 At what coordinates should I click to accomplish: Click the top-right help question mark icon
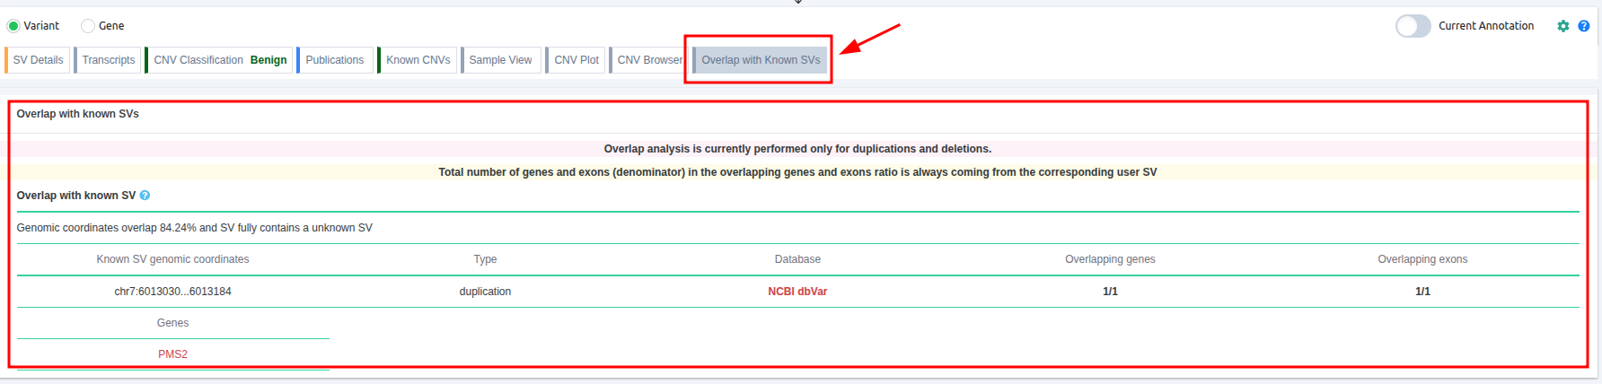pos(1584,26)
